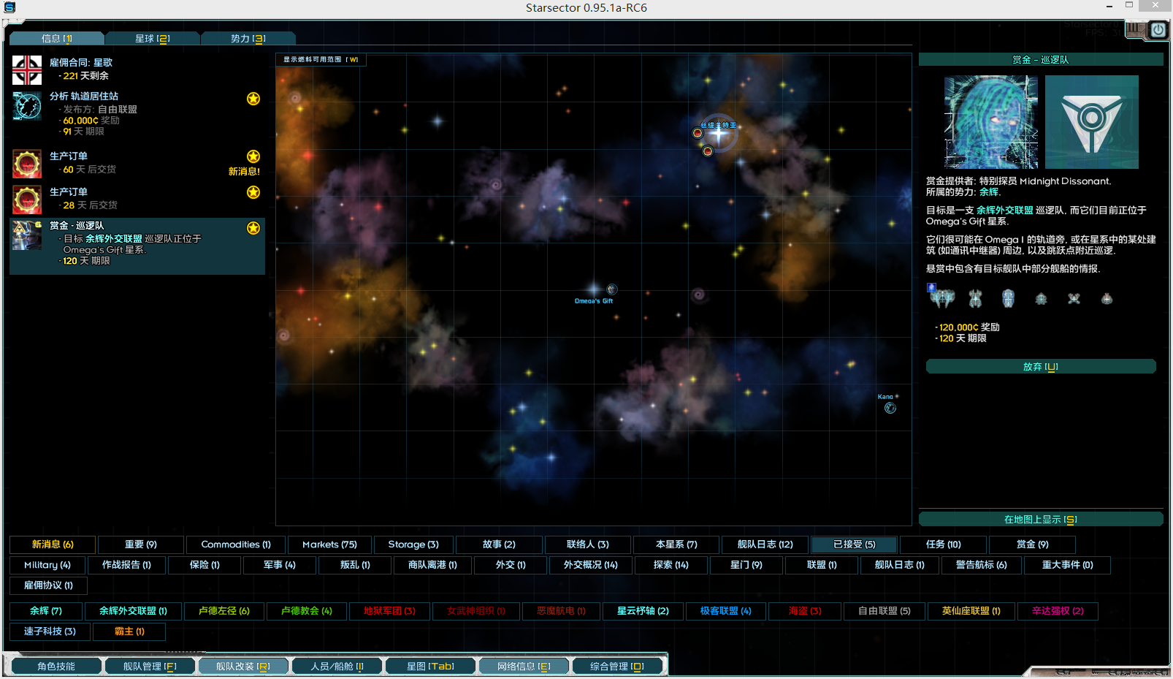Switch to the 星球 [2] tab

152,39
